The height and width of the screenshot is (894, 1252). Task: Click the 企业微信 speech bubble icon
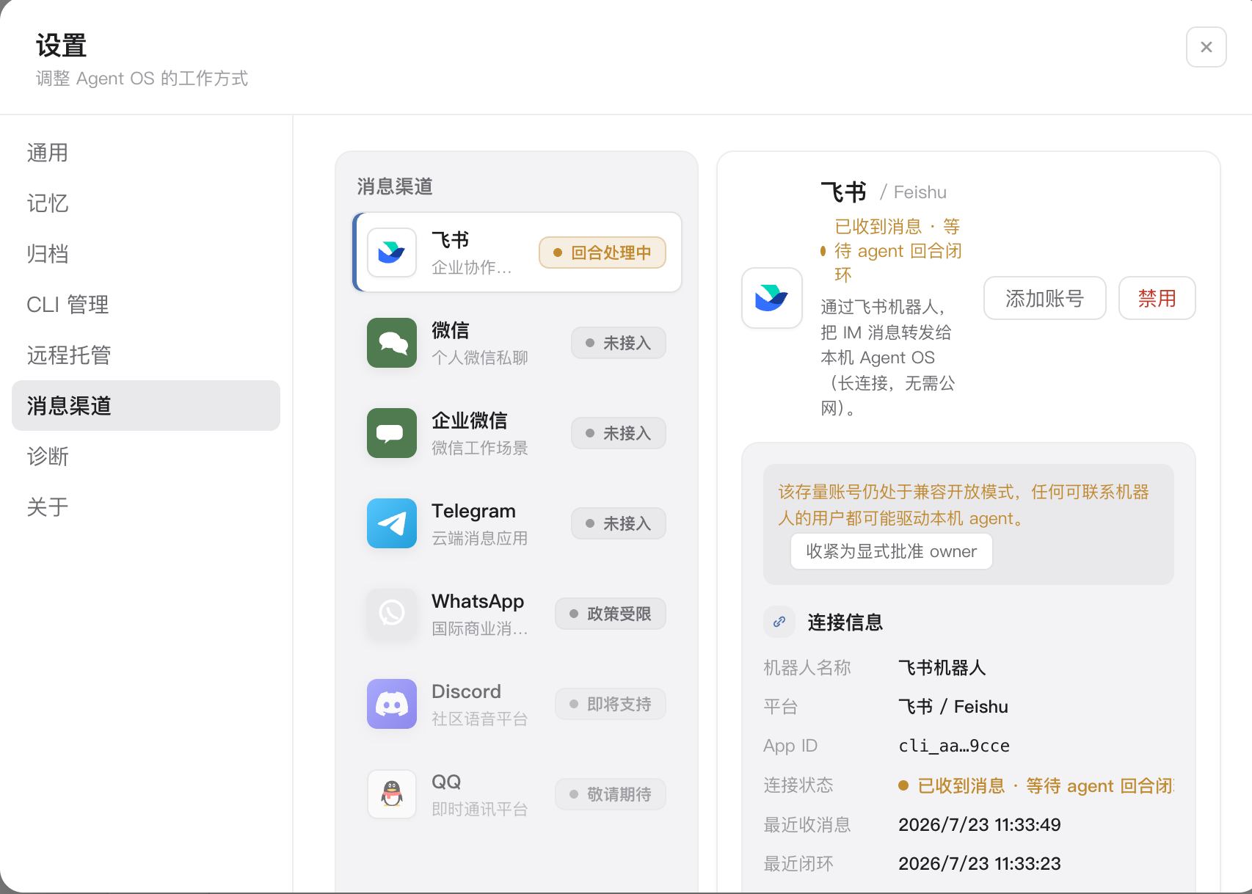[x=392, y=433]
